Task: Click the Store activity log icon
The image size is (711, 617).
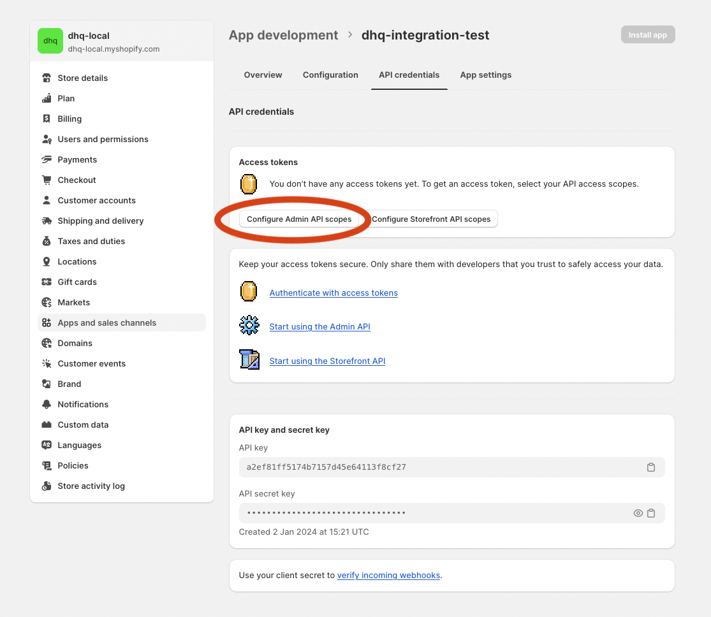Action: point(47,486)
